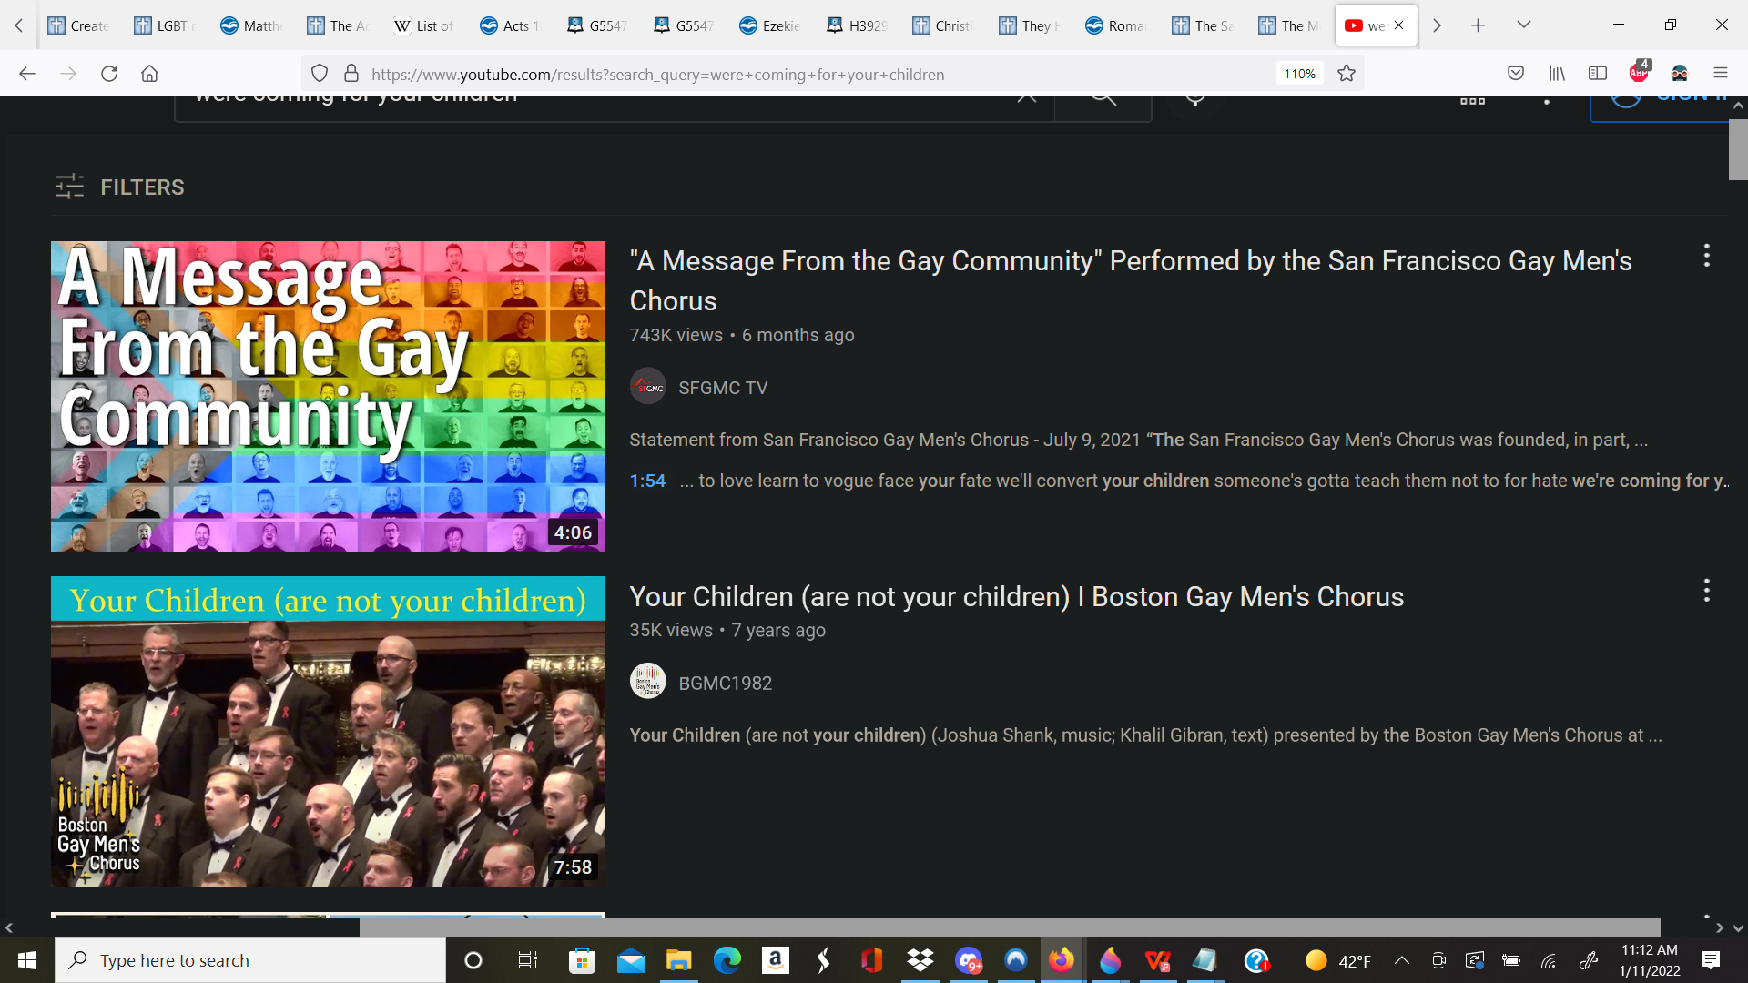The image size is (1748, 983).
Task: Click the vertical page scrollbar thumb
Action: click(x=1738, y=149)
